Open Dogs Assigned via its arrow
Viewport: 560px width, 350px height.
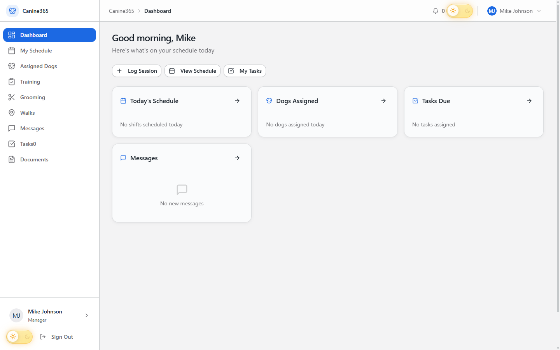click(383, 101)
